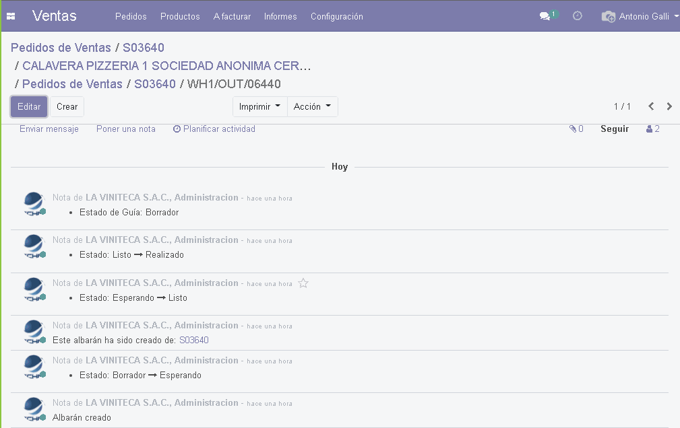Screen dimensions: 680x428
Task: Open the S03640 link in the note
Action: tap(194, 341)
